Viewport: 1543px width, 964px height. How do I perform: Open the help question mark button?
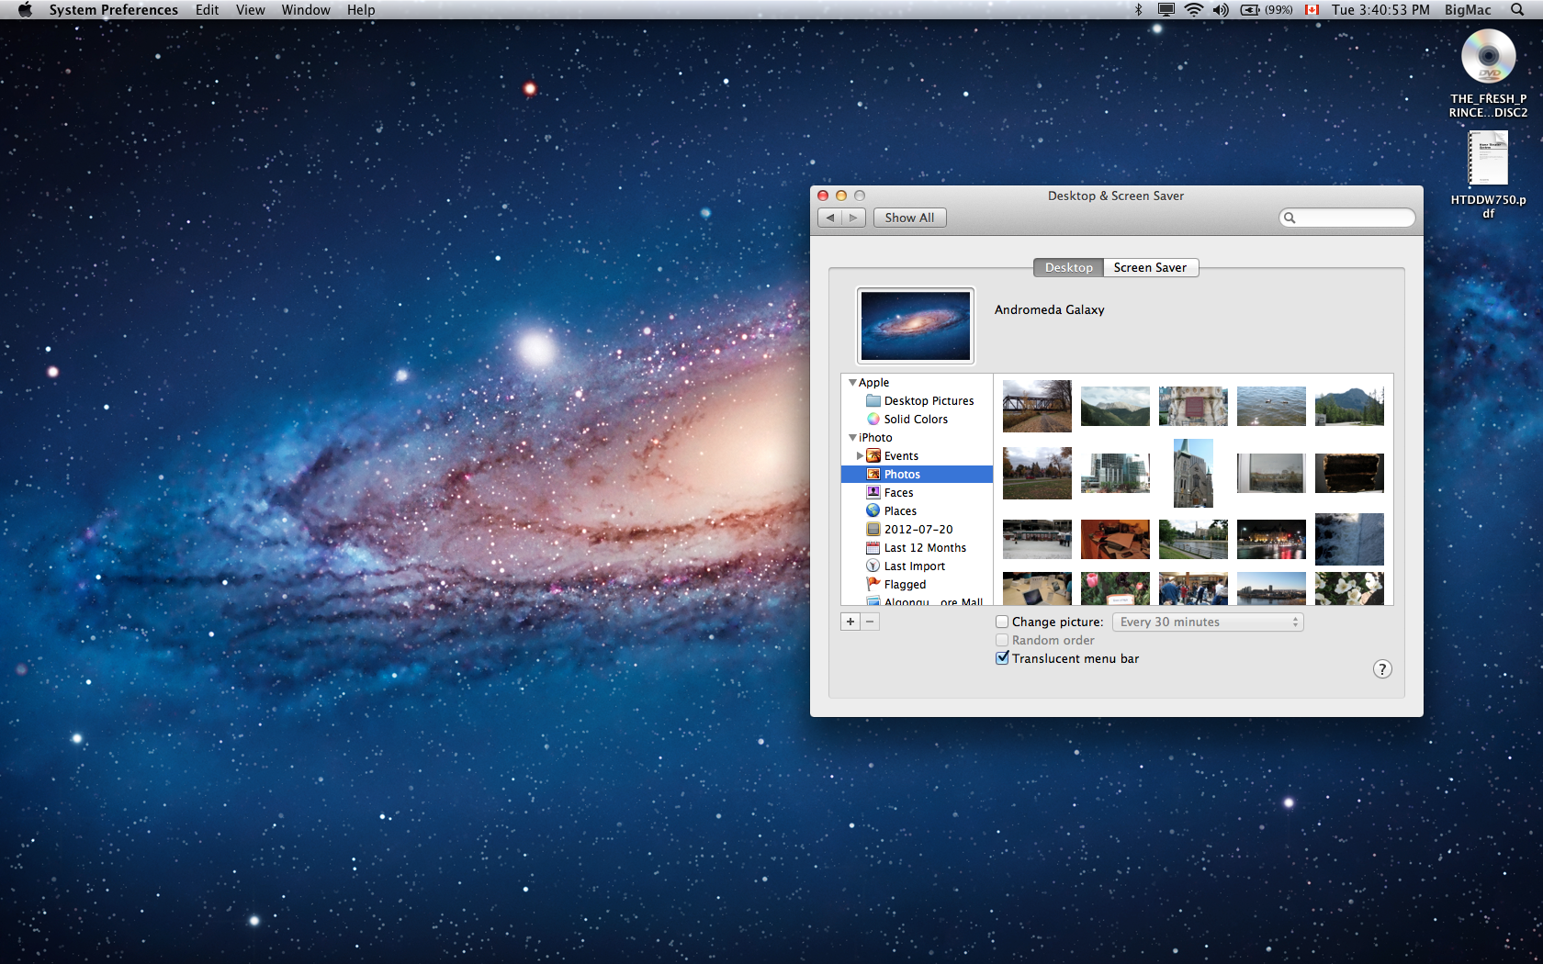[1381, 669]
